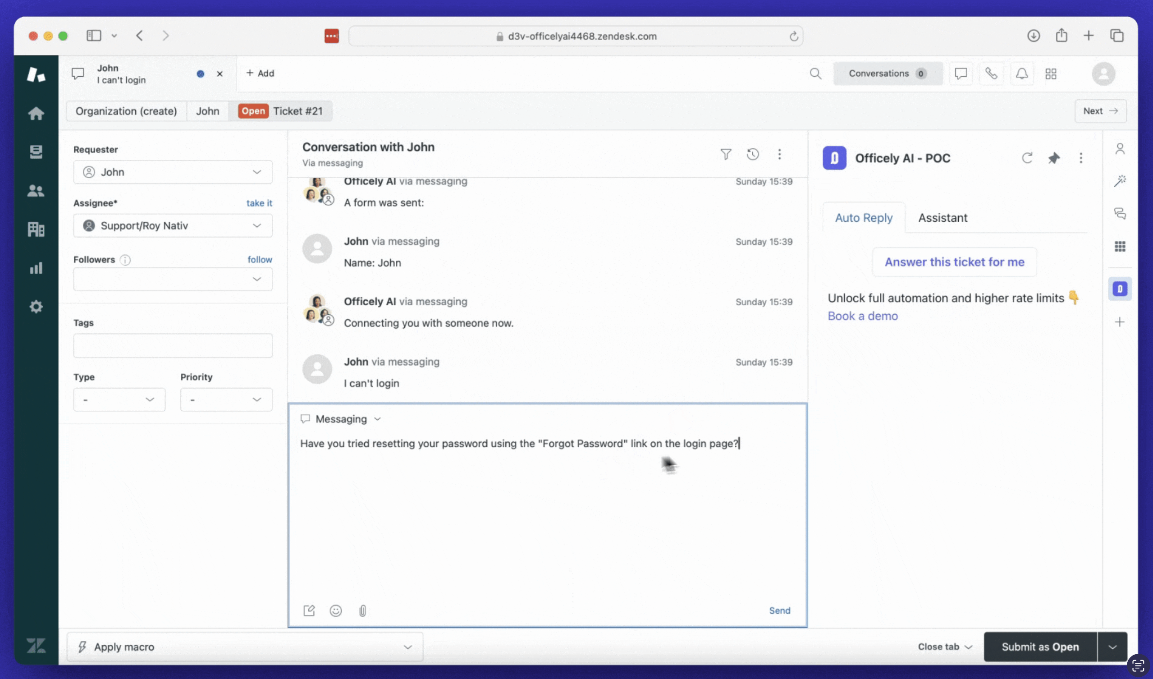Click the emoji picker icon
The width and height of the screenshot is (1153, 679).
coord(335,610)
